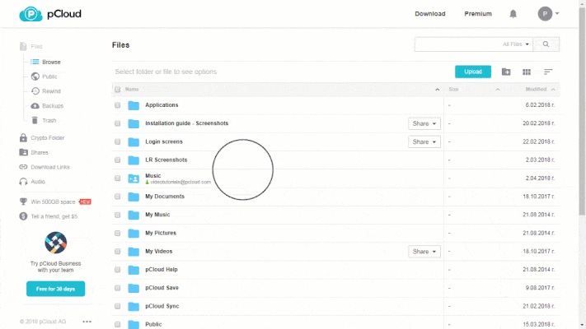586x329 pixels.
Task: Check the LR Screenshots checkbox
Action: coord(117,160)
